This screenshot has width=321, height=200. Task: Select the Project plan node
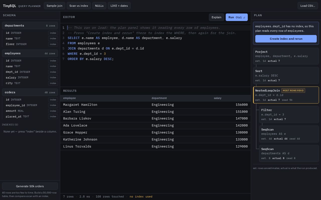point(286,56)
